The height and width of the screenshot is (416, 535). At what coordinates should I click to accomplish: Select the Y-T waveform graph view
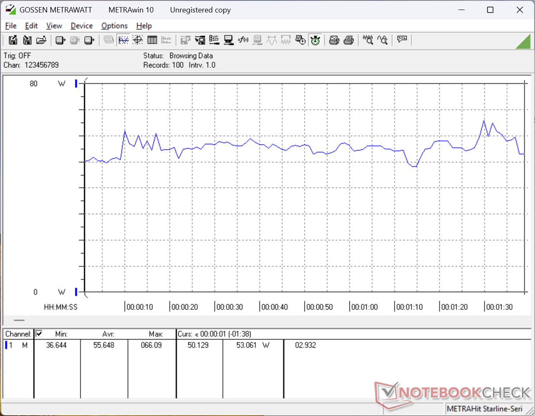[x=124, y=40]
